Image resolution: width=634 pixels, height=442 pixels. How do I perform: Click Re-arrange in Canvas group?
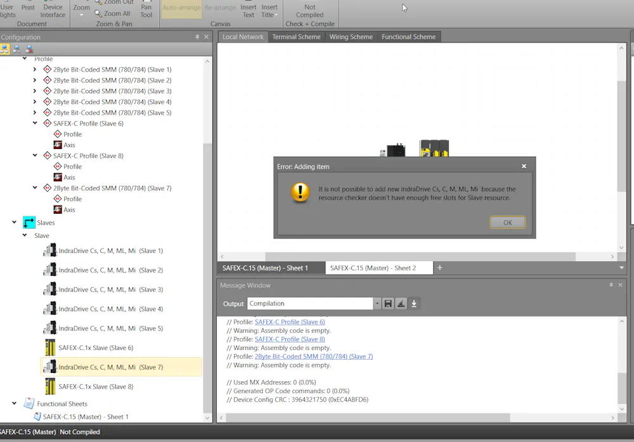click(x=221, y=8)
